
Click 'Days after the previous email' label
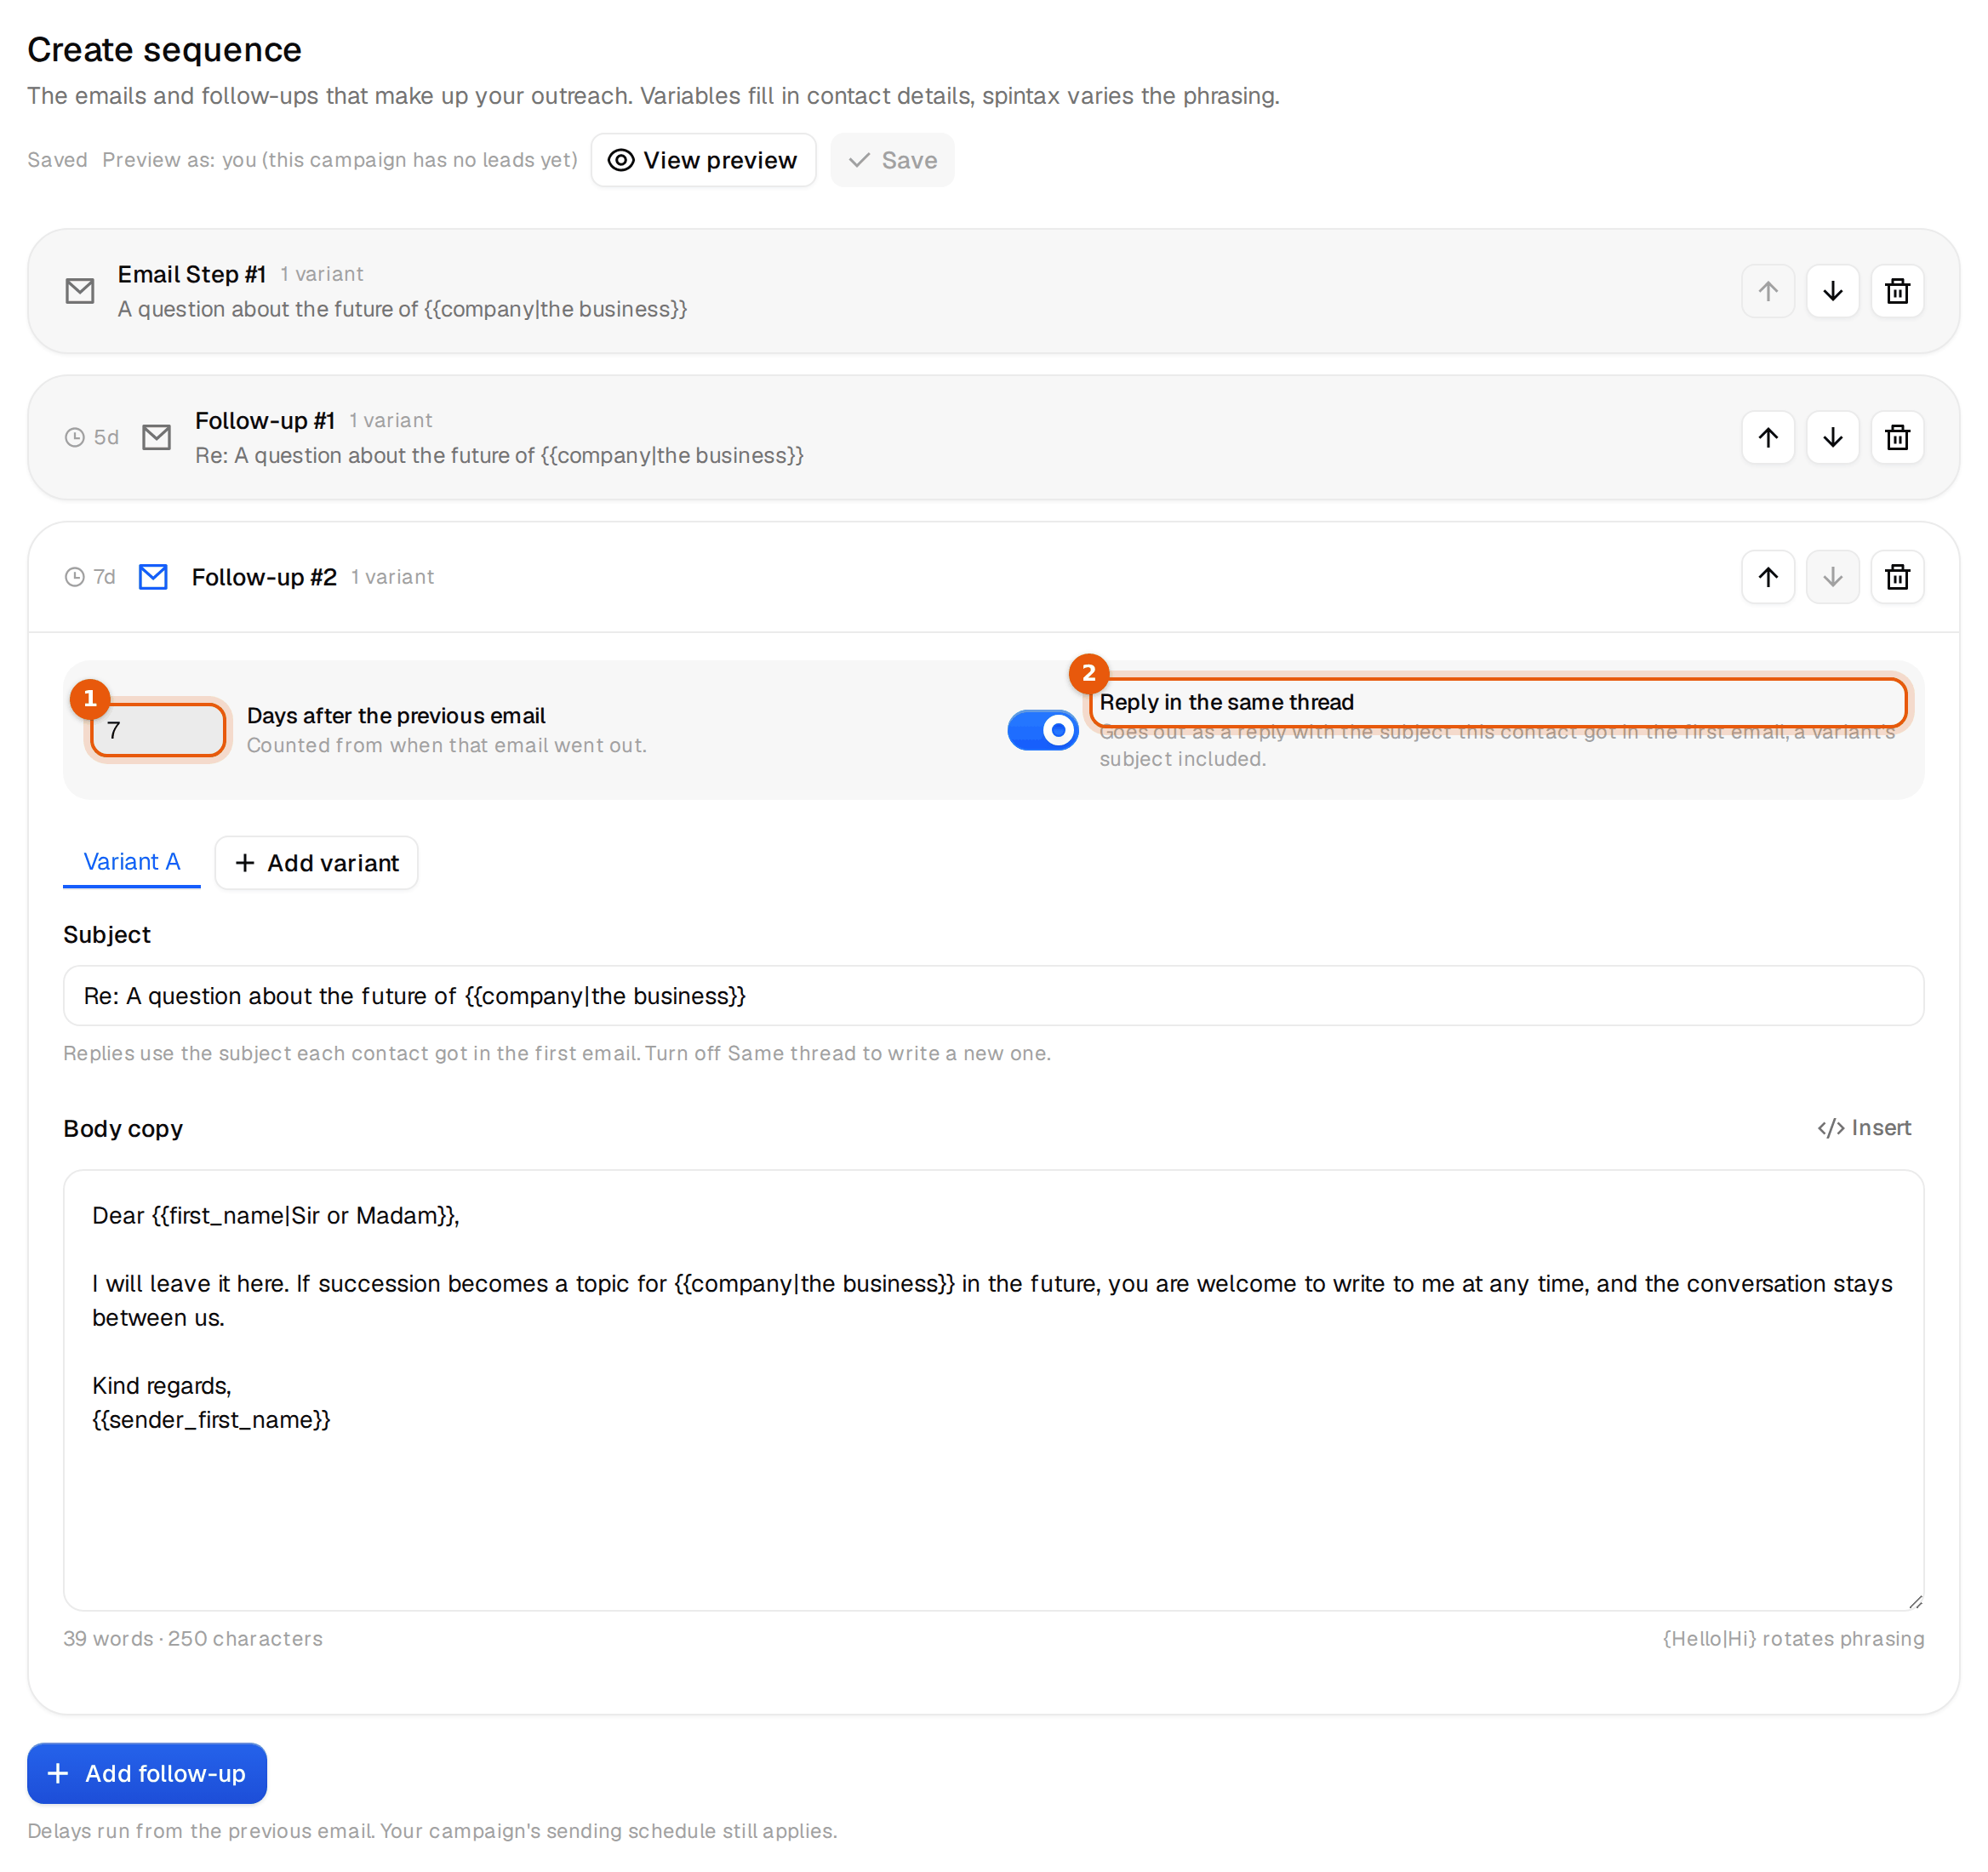point(396,716)
